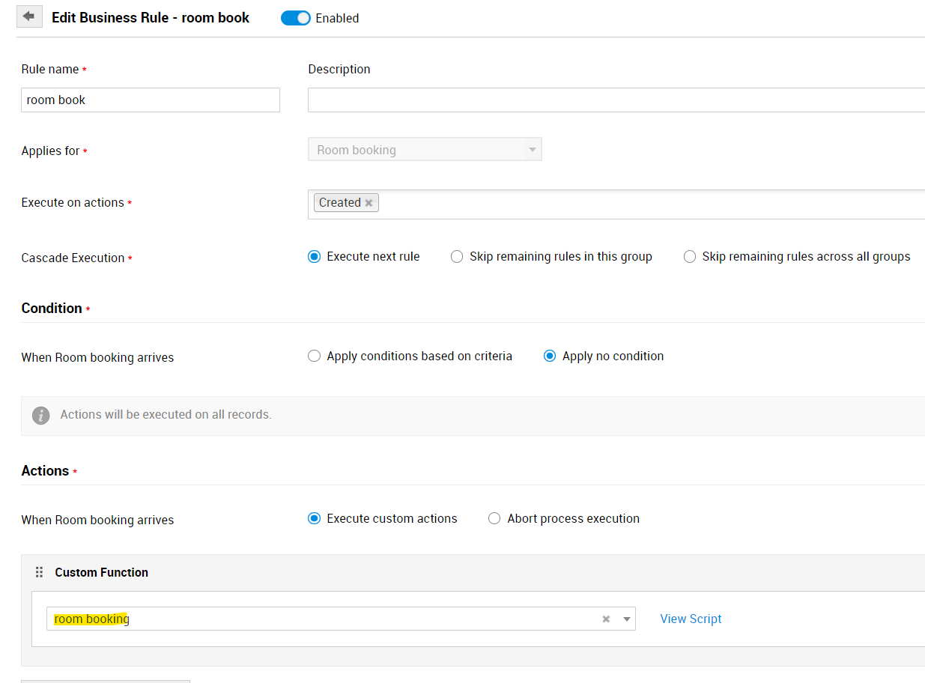Click the back arrow icon
925x683 pixels.
[x=29, y=16]
